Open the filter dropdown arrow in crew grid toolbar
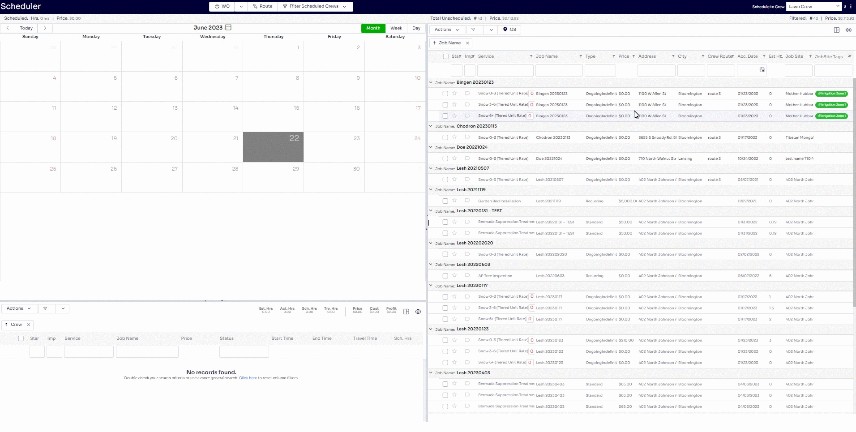This screenshot has width=856, height=432. pos(63,308)
